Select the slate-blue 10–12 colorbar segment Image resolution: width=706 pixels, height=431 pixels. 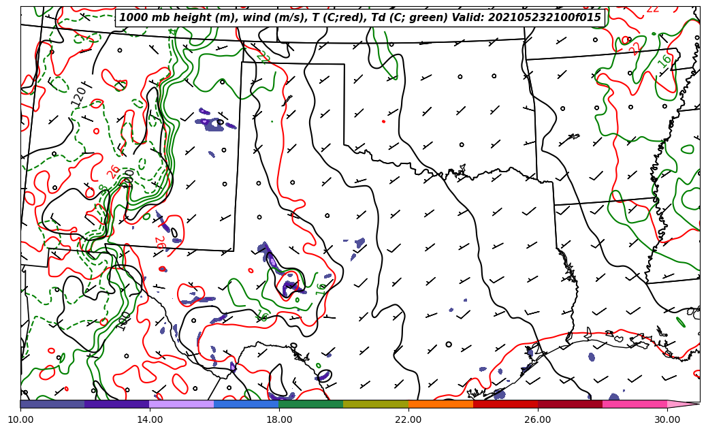coord(52,404)
